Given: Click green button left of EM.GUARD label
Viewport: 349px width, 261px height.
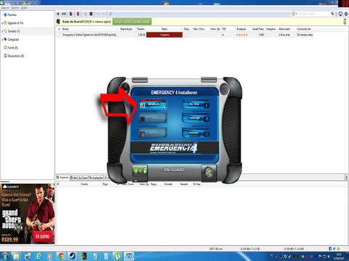Looking at the screenshot, I should coord(140,171).
